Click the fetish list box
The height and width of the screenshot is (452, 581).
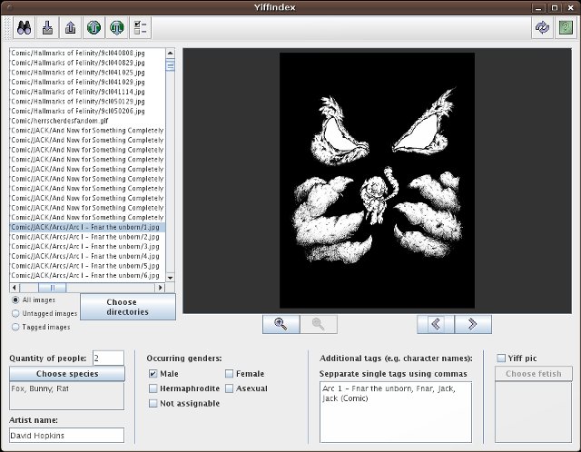534,412
